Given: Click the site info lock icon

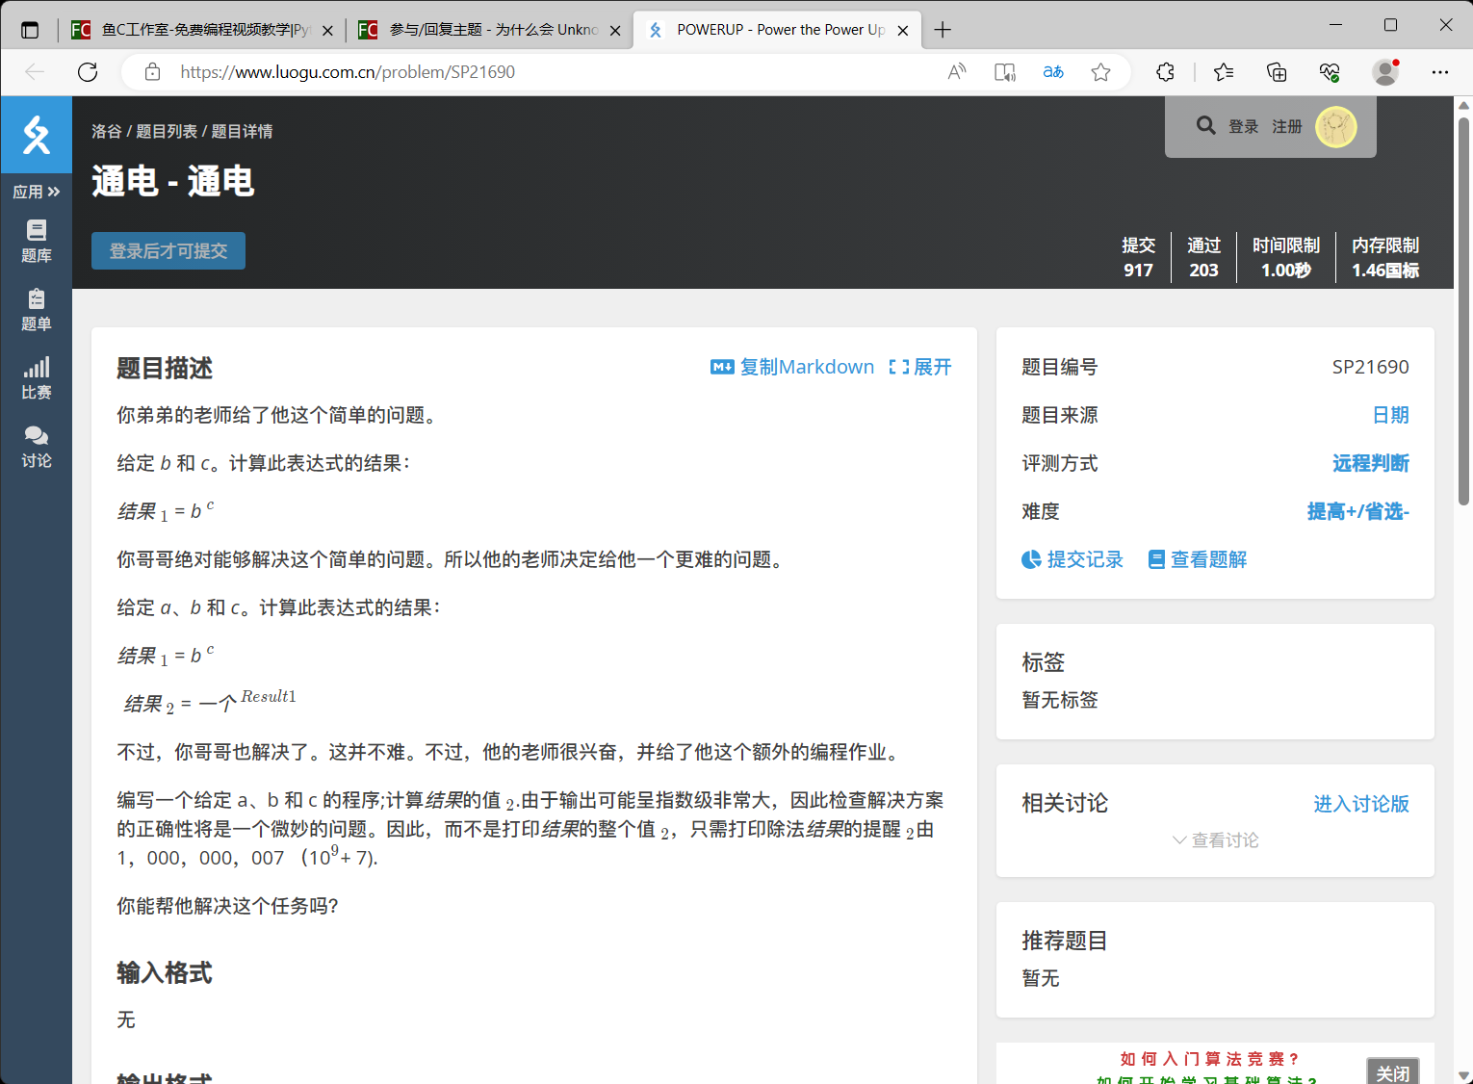Looking at the screenshot, I should click(152, 72).
